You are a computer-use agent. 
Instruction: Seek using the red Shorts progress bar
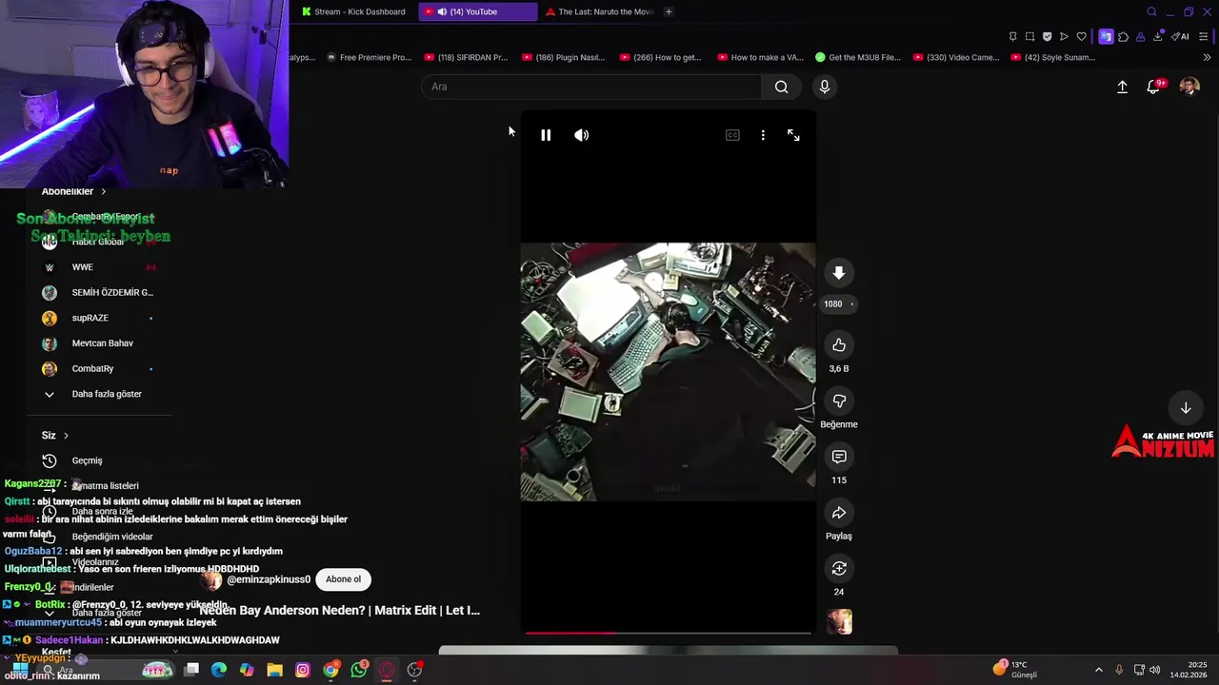pyautogui.click(x=668, y=633)
